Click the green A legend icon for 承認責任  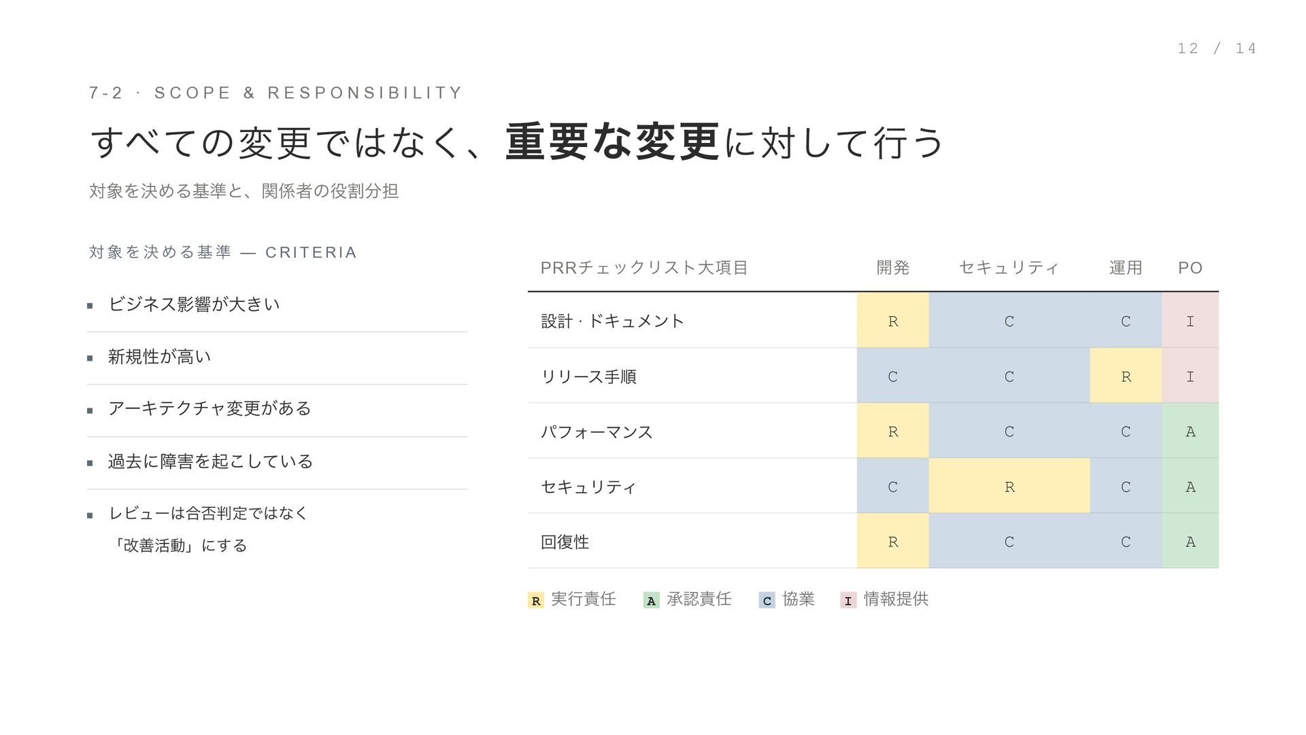click(x=651, y=600)
